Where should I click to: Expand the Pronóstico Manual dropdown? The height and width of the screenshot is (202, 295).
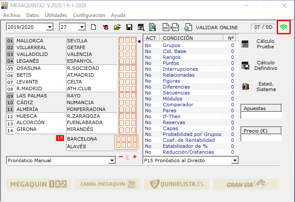click(112, 160)
